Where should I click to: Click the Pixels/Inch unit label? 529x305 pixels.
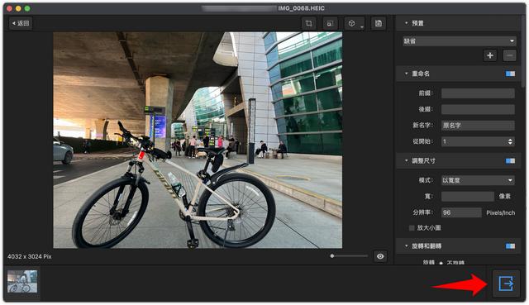(500, 213)
